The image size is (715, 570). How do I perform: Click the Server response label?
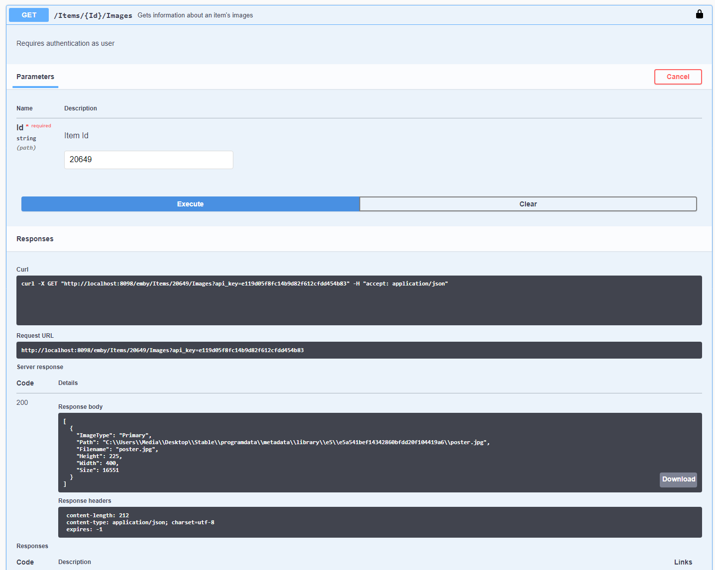40,367
